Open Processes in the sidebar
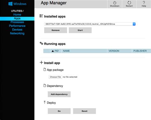Screen dimensions: 151x120 (17, 22)
